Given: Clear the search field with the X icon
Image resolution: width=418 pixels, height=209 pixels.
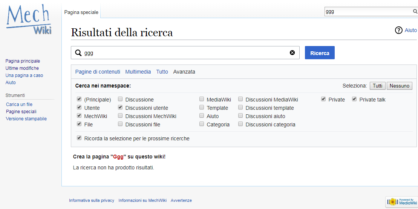Looking at the screenshot, I should (292, 53).
